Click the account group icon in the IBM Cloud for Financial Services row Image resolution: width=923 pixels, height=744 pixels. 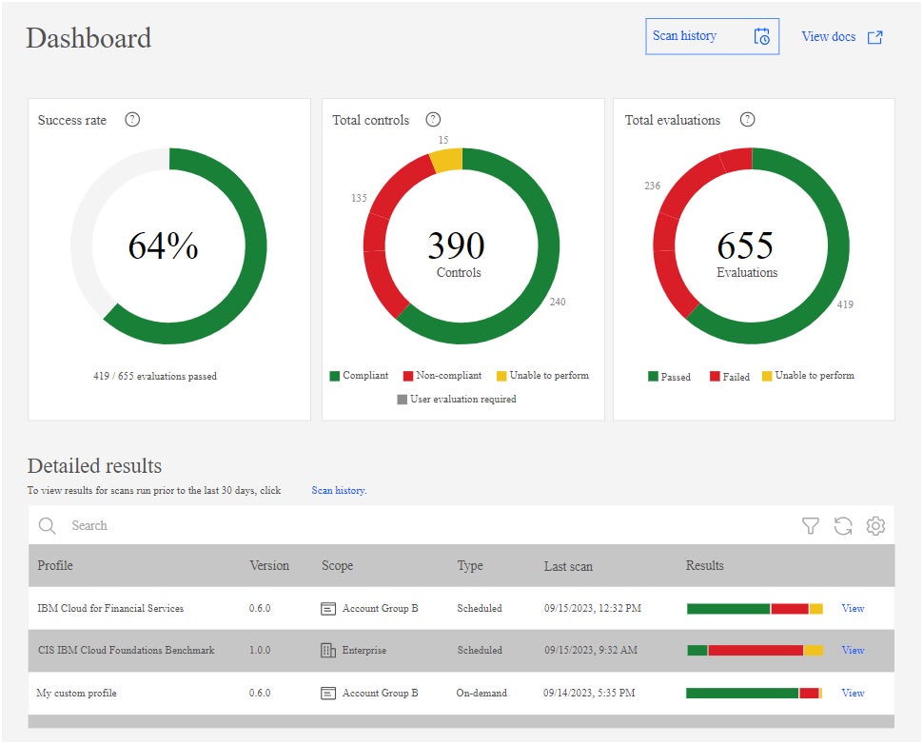pyautogui.click(x=328, y=608)
